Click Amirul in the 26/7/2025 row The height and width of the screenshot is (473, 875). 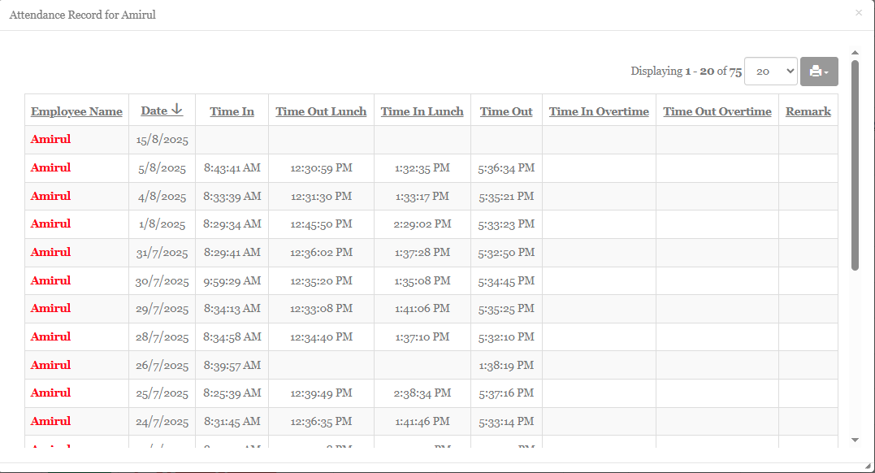tap(50, 365)
